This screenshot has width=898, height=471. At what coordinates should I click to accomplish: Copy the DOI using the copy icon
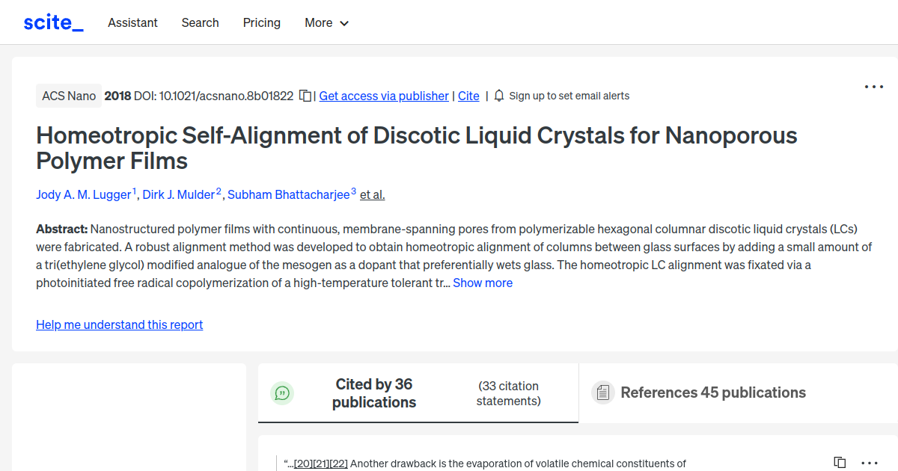click(x=304, y=96)
